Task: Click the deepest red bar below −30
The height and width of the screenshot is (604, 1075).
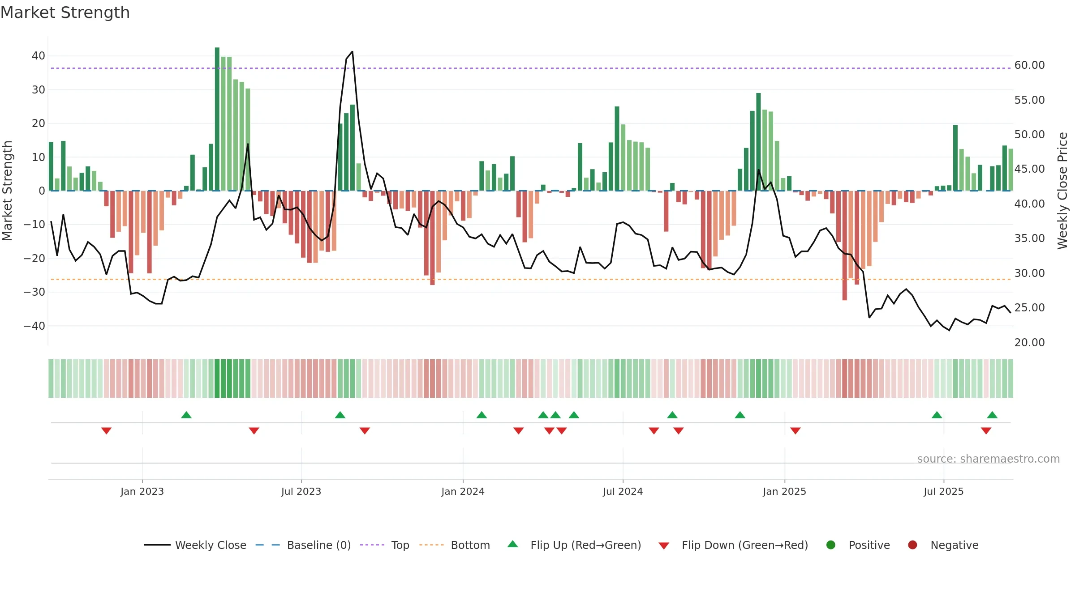Action: click(x=845, y=245)
